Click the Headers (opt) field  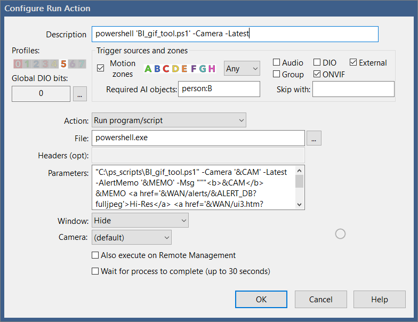tap(198, 155)
